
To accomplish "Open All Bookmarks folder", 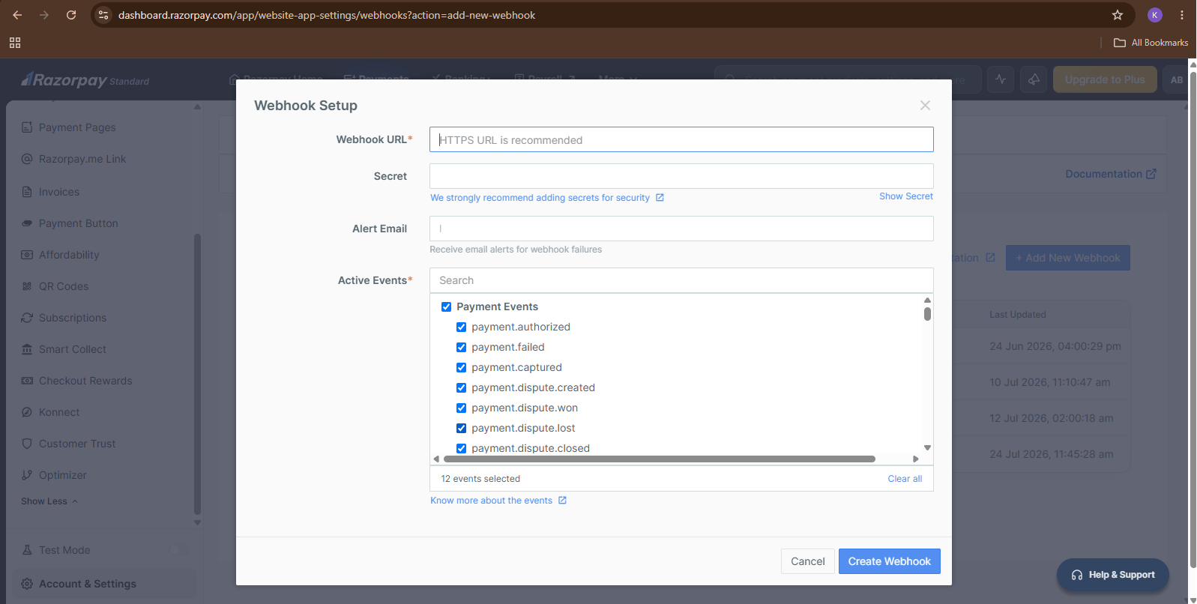I will click(1151, 43).
